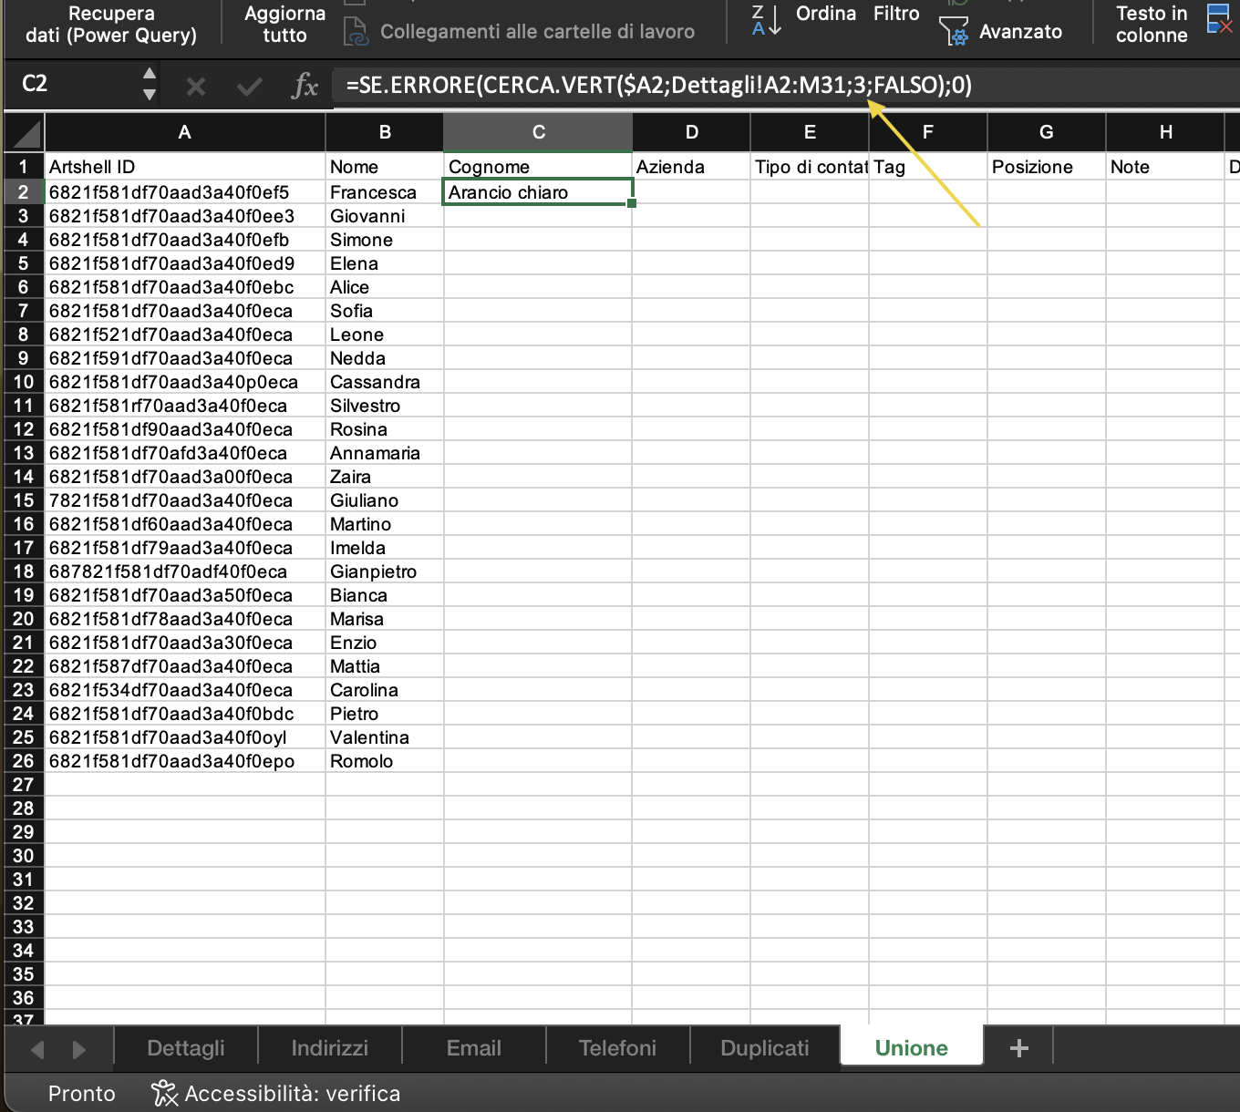The image size is (1240, 1112).
Task: Select the cell with name 'Romolo'
Action: (x=385, y=761)
